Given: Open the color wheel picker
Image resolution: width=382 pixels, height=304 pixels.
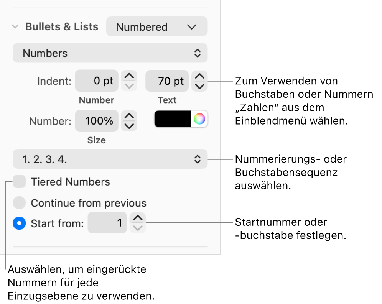Looking at the screenshot, I should (x=199, y=119).
